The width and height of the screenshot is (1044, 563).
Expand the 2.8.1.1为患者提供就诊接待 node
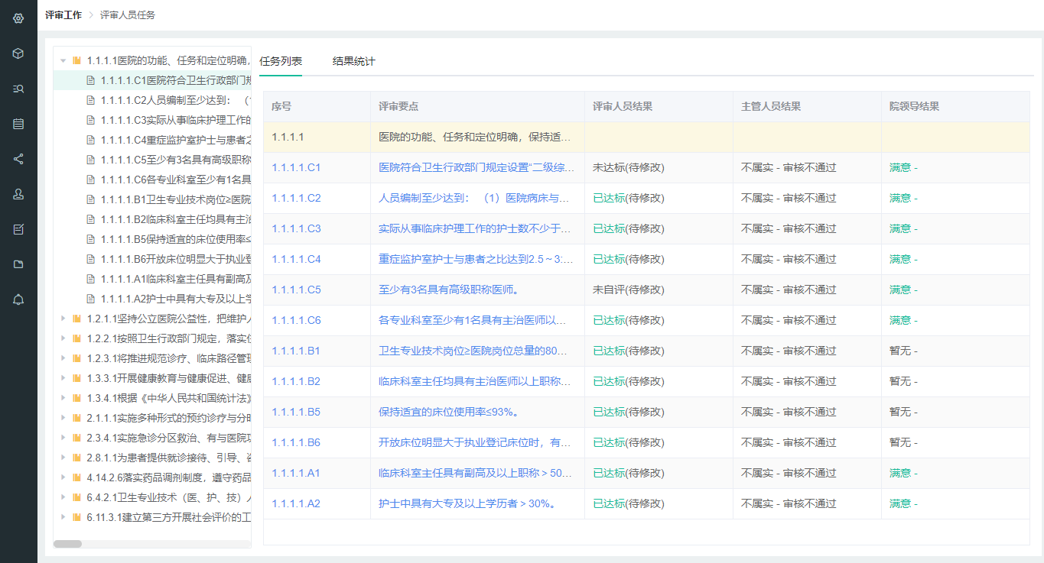tap(63, 458)
